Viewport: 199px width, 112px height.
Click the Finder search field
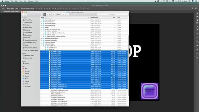click(113, 15)
